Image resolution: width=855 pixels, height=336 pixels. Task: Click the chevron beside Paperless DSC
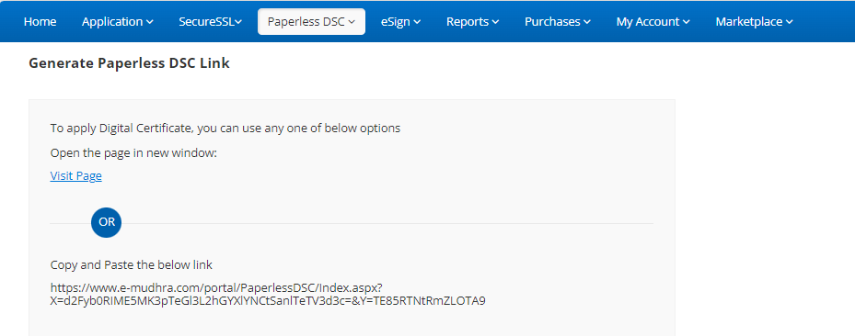[352, 22]
